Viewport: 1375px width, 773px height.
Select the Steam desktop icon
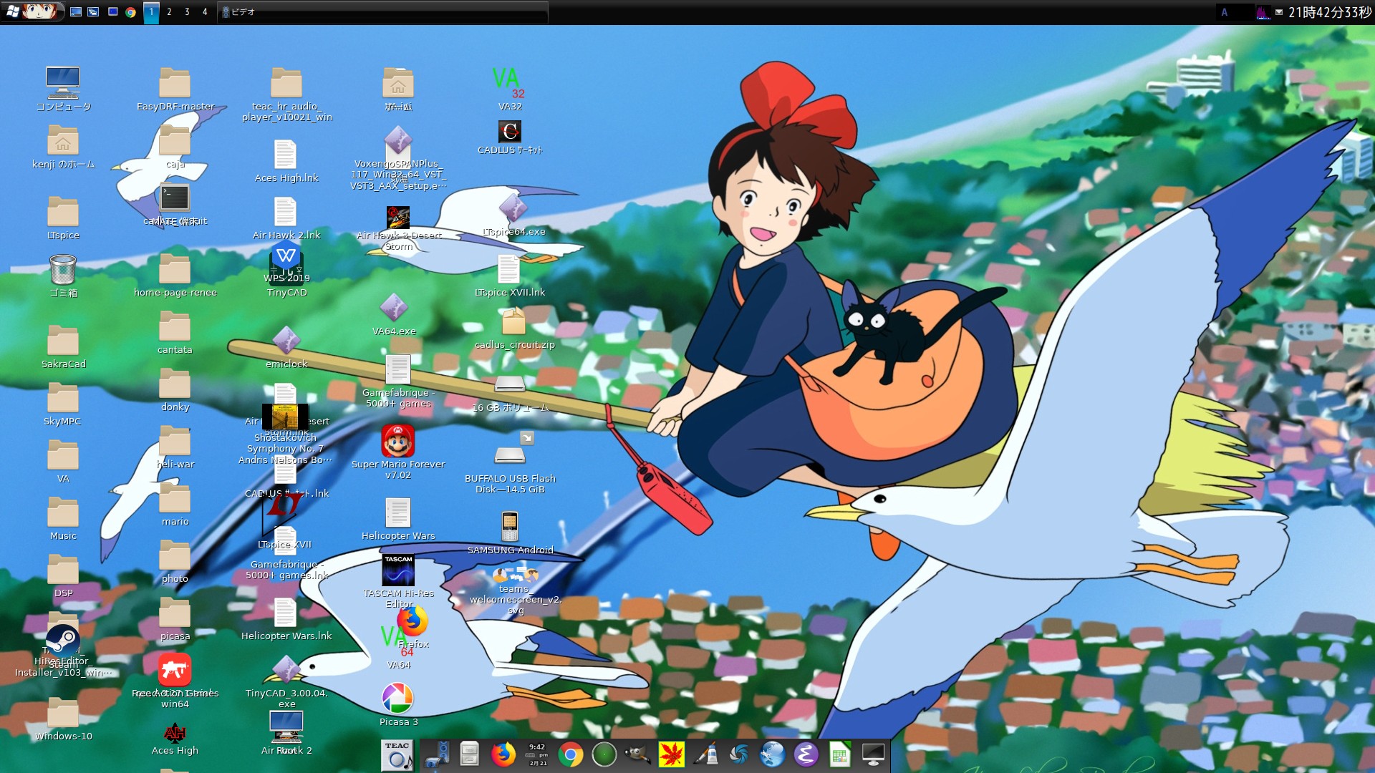click(63, 639)
